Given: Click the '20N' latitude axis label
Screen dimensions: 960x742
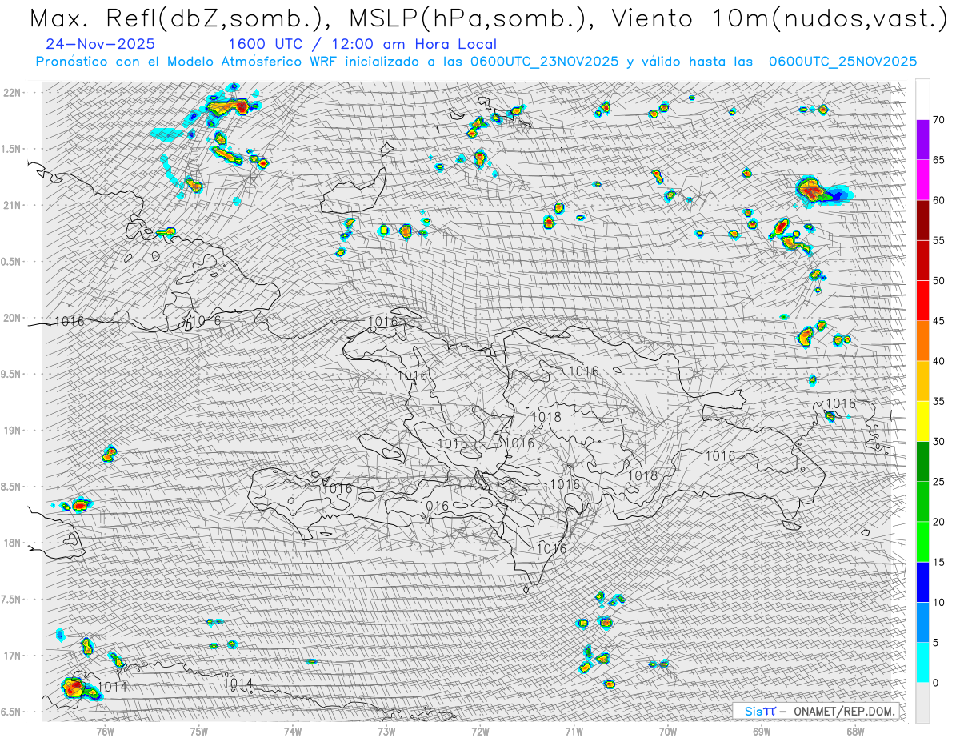Looking at the screenshot, I should pos(14,318).
